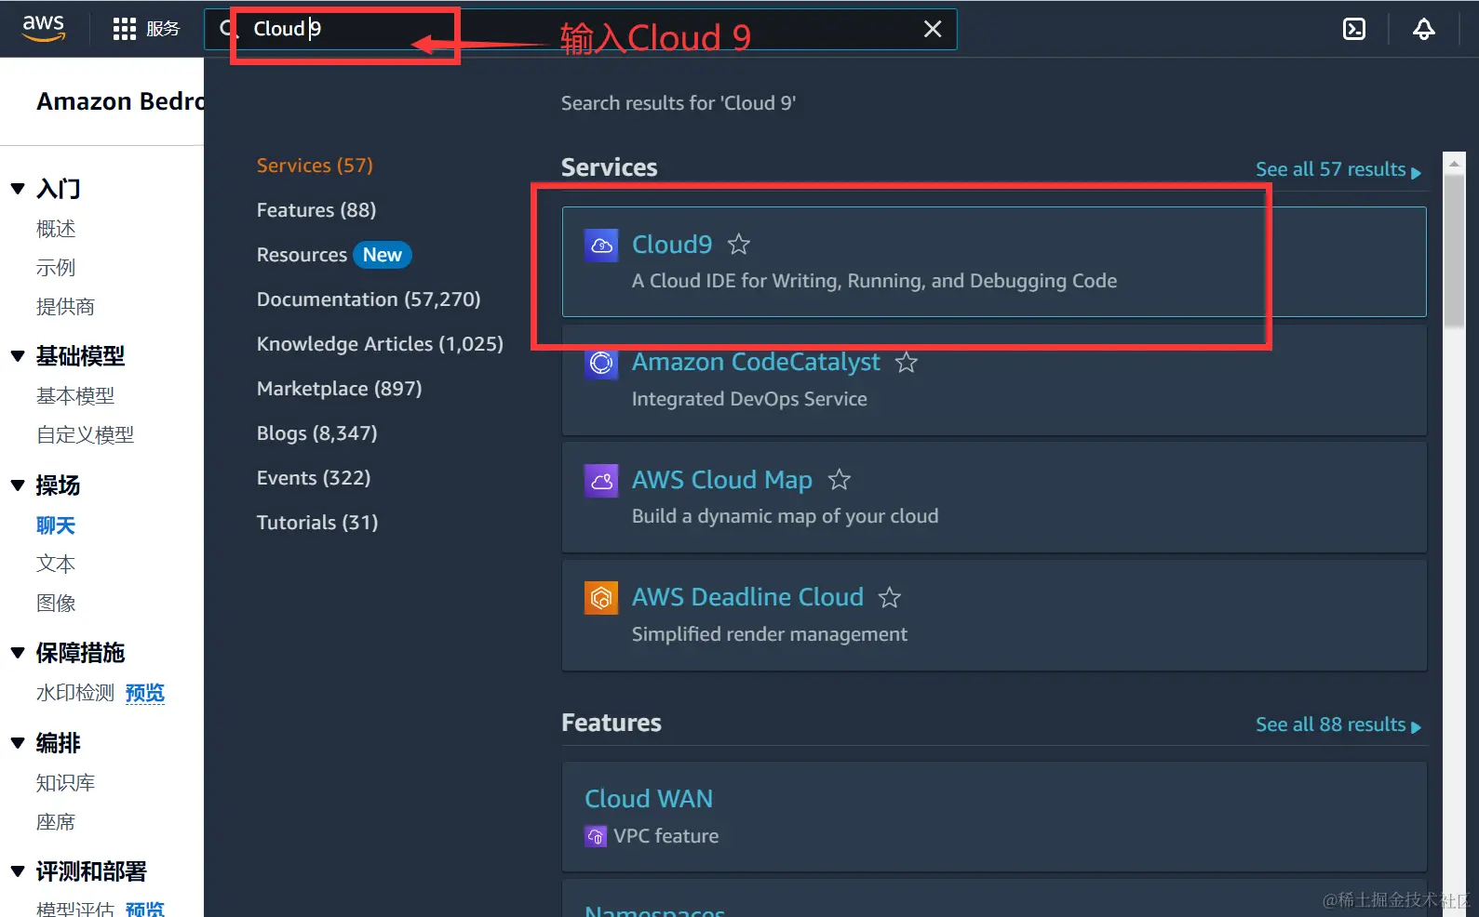This screenshot has width=1479, height=917.
Task: Select the Services (57) filter
Action: point(315,166)
